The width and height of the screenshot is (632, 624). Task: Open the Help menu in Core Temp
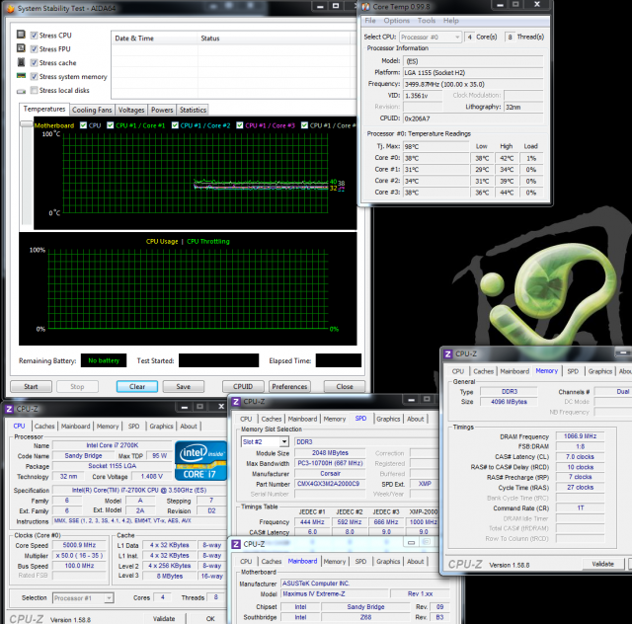click(451, 21)
